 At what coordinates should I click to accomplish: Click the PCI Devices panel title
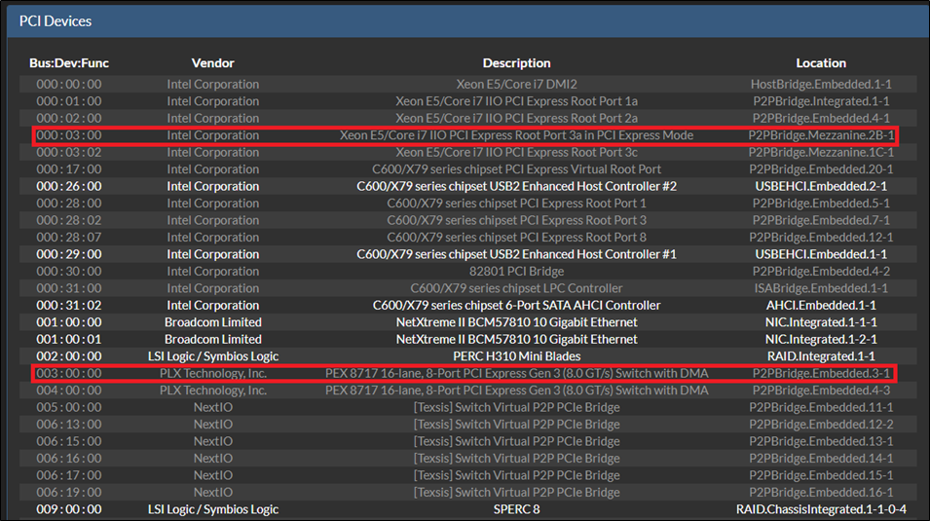tap(56, 21)
